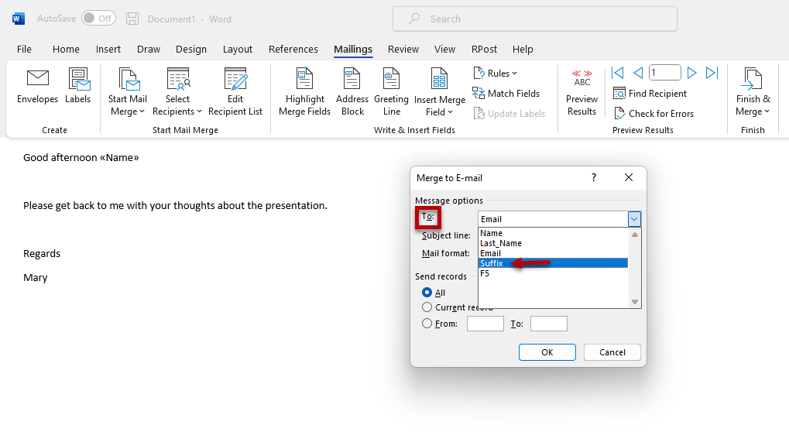Viewport: 789px width, 432px height.
Task: Choose the From radio button
Action: pyautogui.click(x=427, y=324)
